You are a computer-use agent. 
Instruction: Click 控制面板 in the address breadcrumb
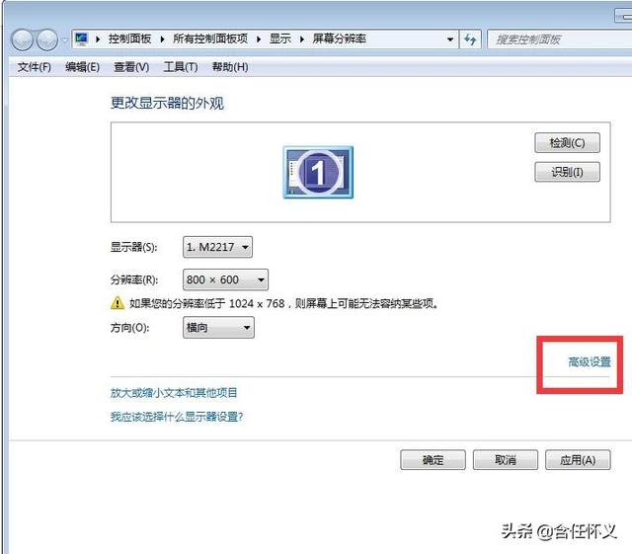pos(129,40)
